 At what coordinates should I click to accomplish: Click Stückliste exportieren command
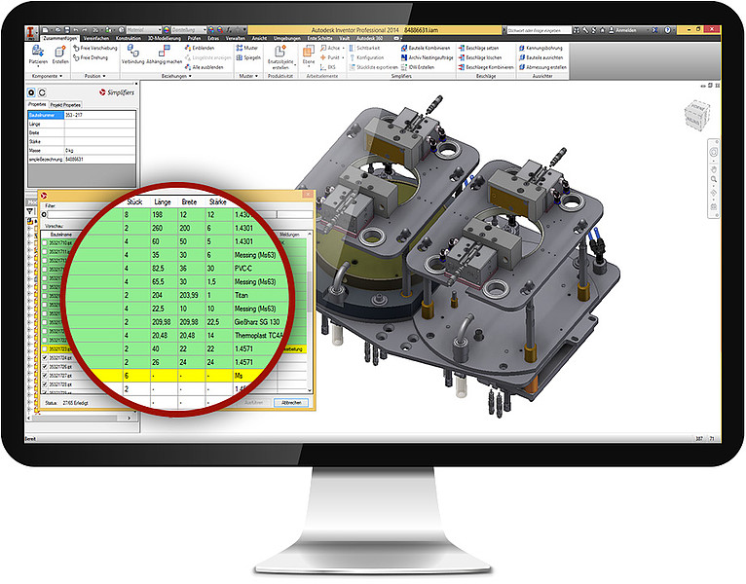[373, 67]
